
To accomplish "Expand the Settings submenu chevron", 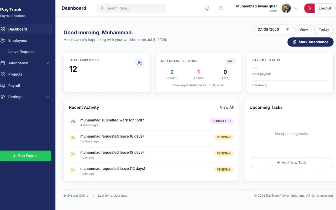I will pyautogui.click(x=47, y=97).
